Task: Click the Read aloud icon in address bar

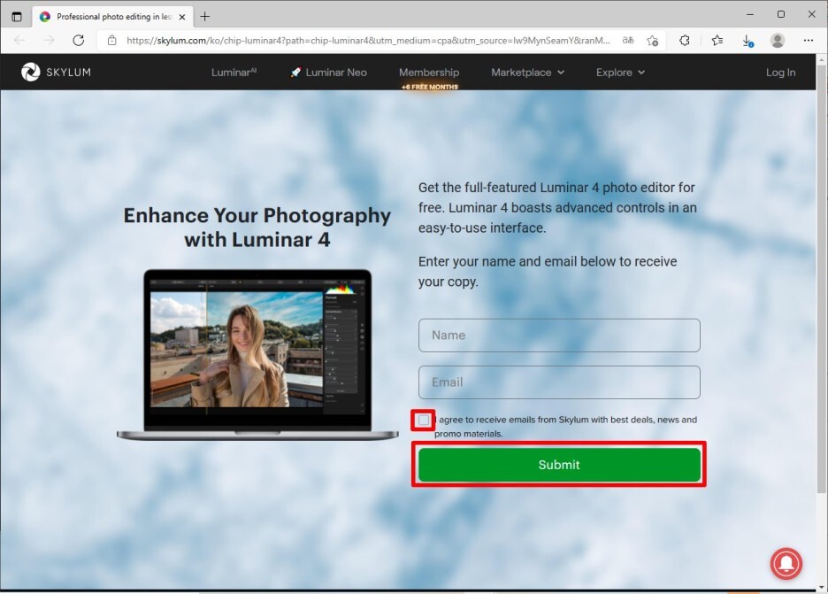Action: click(x=628, y=40)
